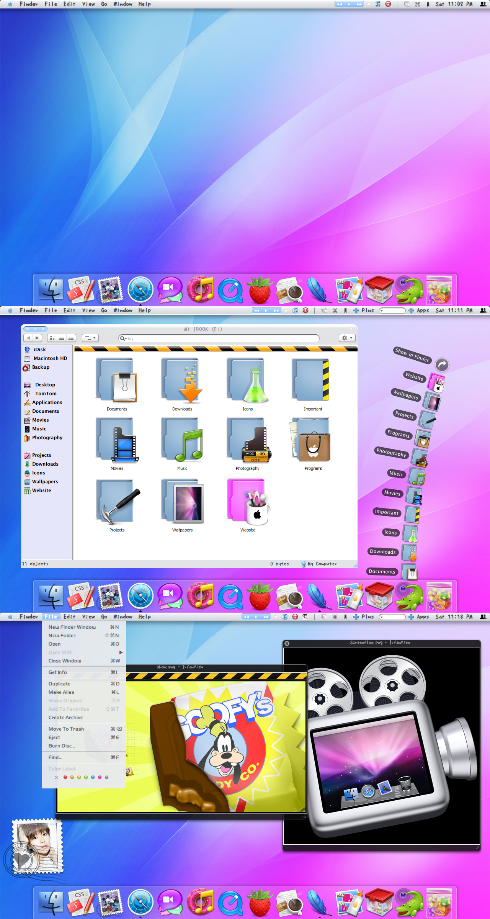The height and width of the screenshot is (919, 490).
Task: Click Plus in the 11:11 PM menu bar
Action: click(364, 311)
